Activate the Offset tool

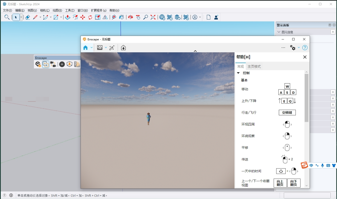click(75, 17)
